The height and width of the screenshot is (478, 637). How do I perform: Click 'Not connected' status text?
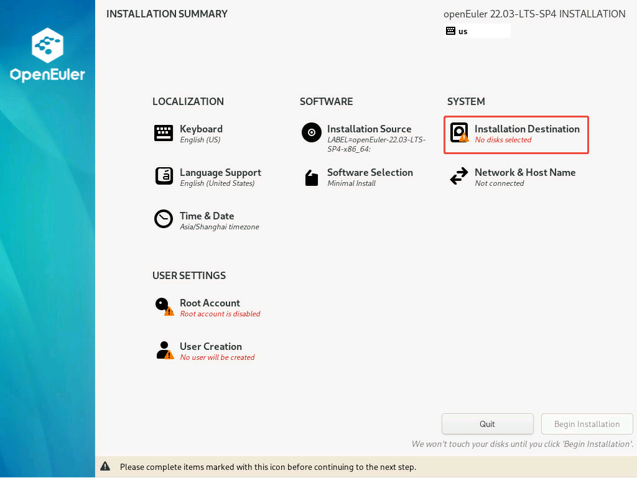(500, 183)
